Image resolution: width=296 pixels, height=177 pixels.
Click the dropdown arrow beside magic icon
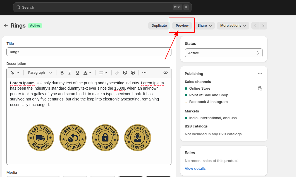[x=18, y=73]
